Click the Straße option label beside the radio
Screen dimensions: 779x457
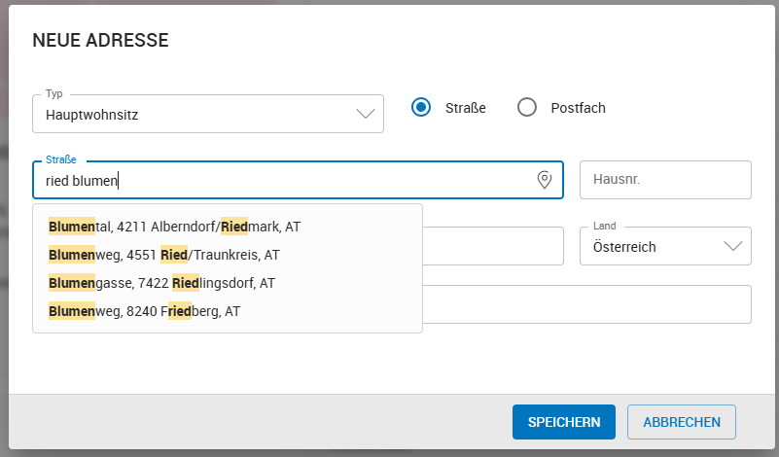tap(466, 108)
